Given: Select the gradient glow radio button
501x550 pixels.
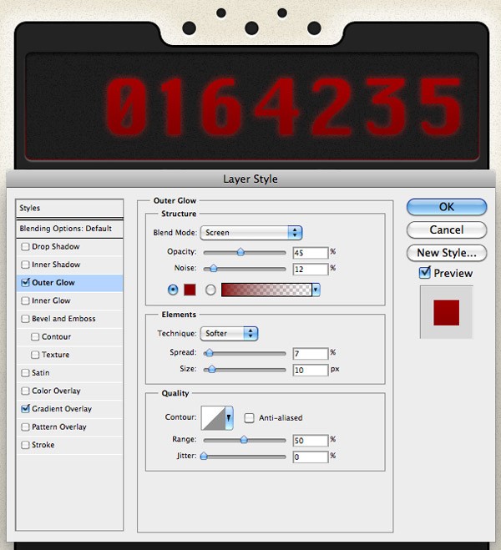Looking at the screenshot, I should tap(210, 290).
